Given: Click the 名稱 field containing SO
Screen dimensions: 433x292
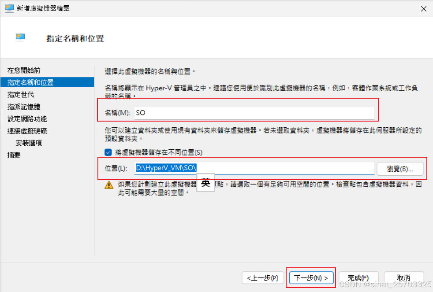Looking at the screenshot, I should coord(256,112).
